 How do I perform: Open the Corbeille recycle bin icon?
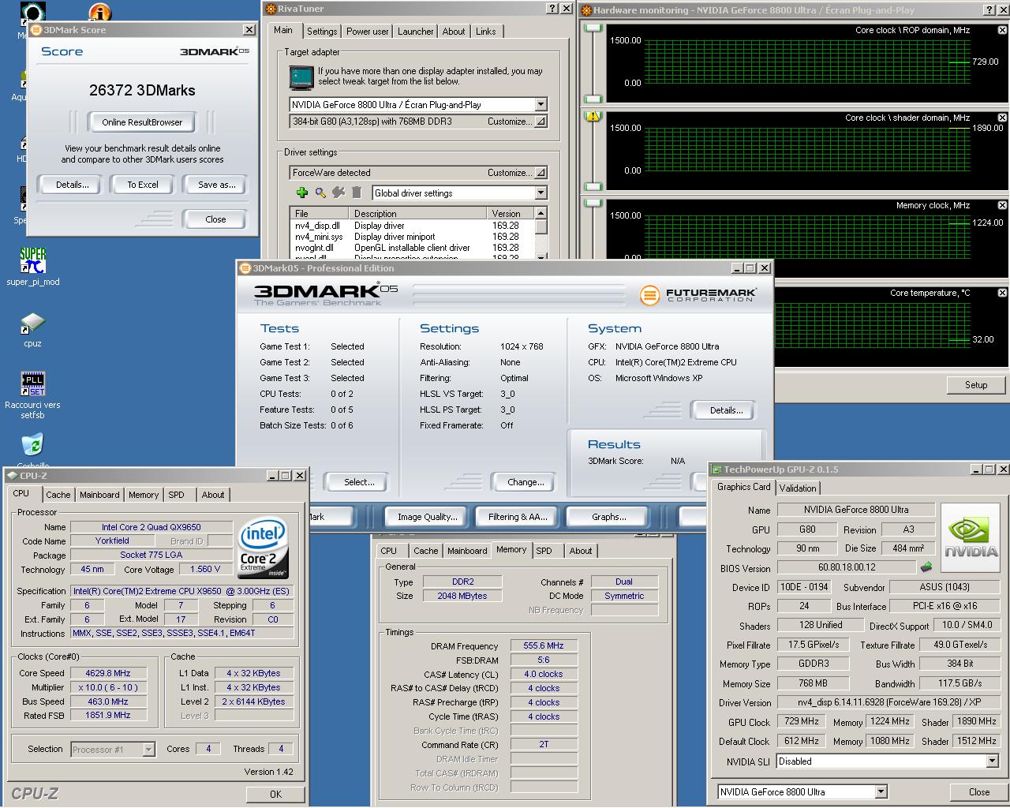coord(33,444)
